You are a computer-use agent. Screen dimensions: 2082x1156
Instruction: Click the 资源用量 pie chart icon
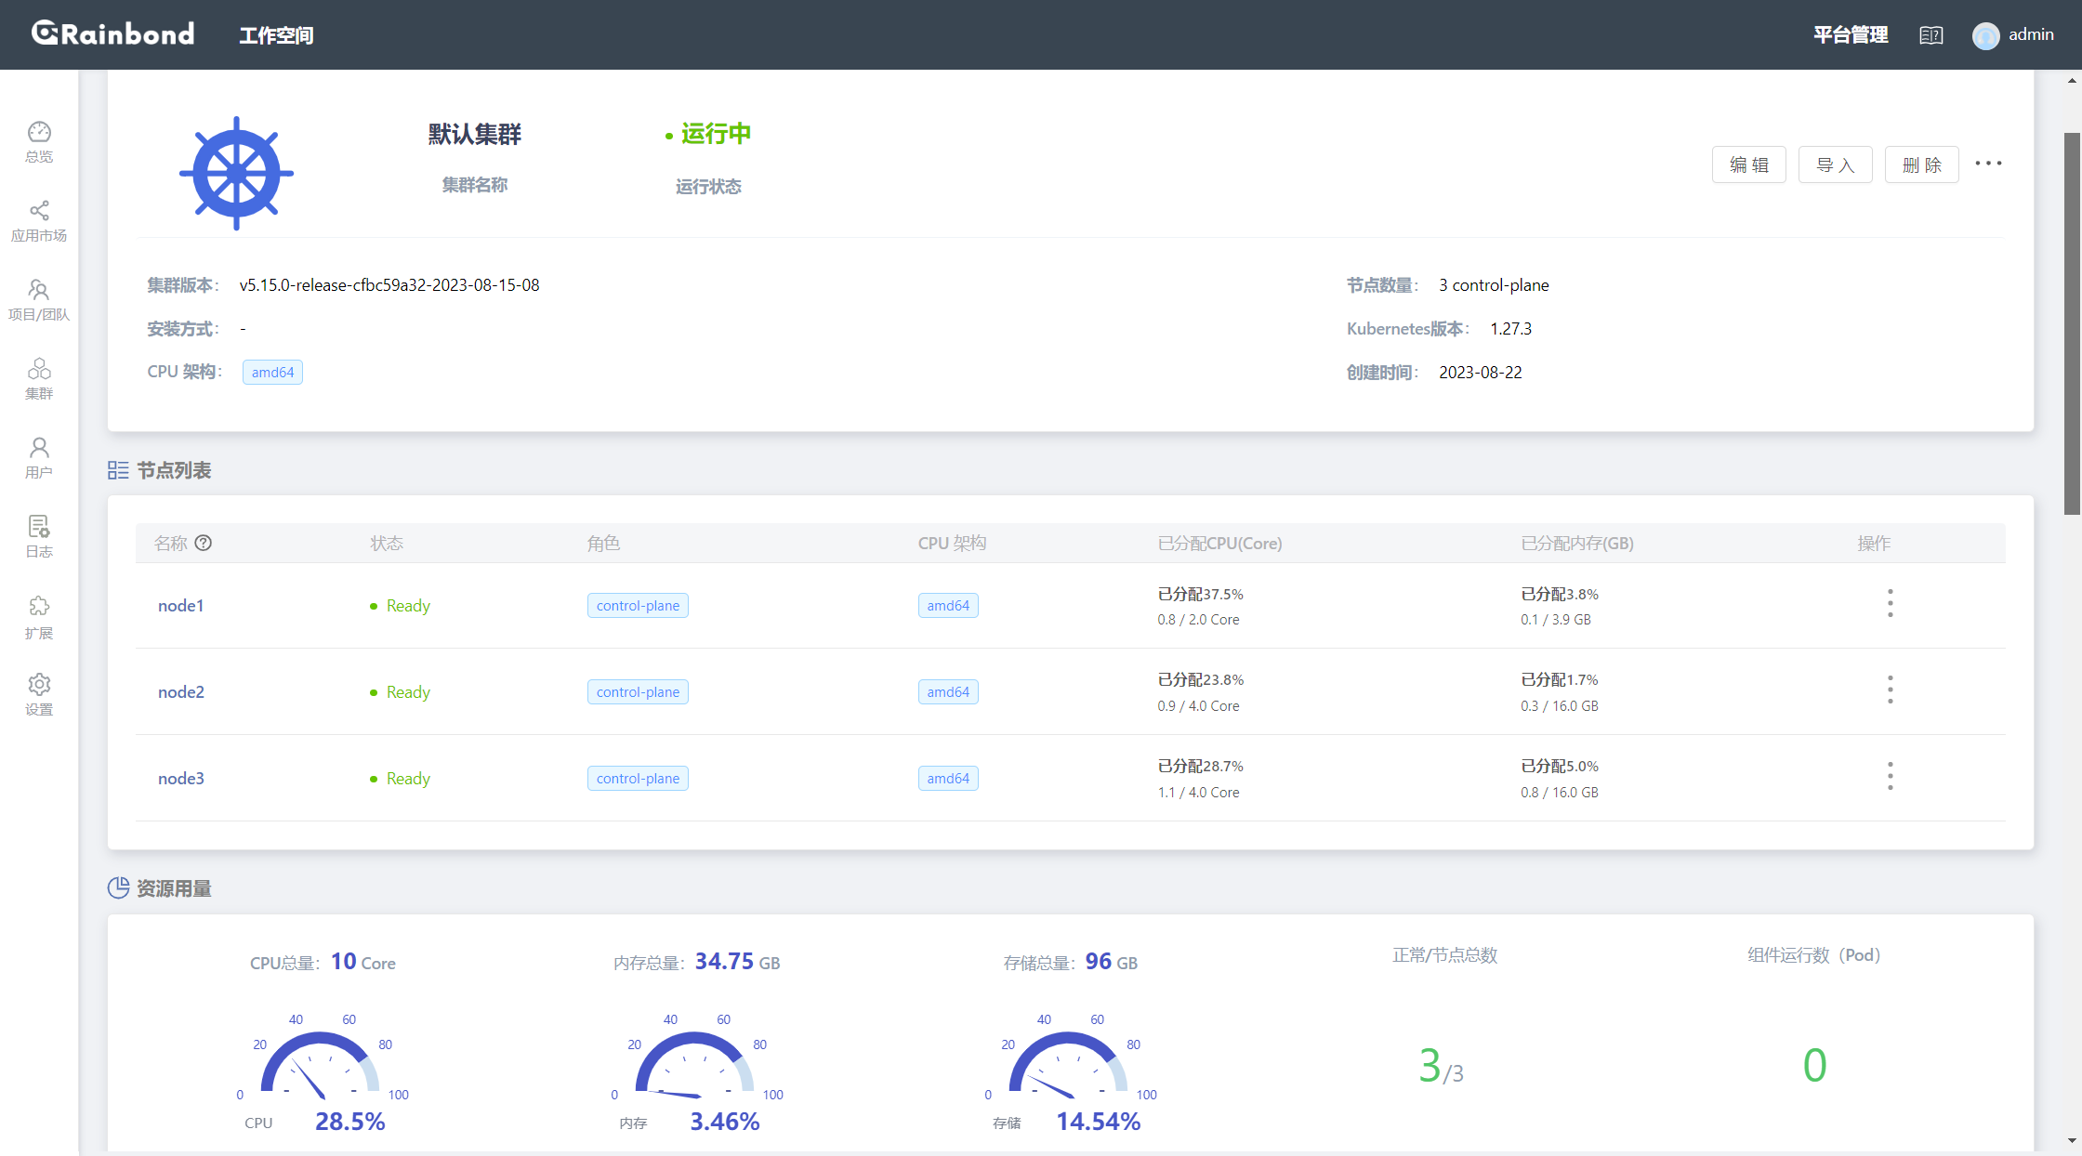point(118,888)
